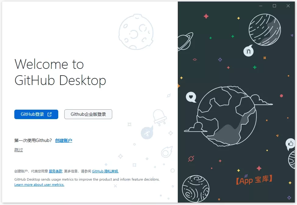Open the GitHub 隐私声明 privacy statement link
297x205 pixels.
coord(105,171)
